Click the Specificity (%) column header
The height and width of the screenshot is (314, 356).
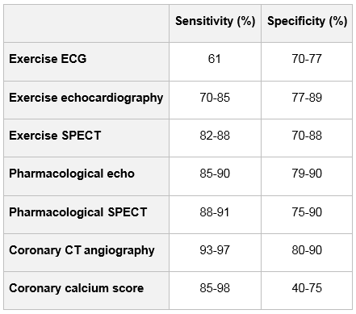click(307, 21)
